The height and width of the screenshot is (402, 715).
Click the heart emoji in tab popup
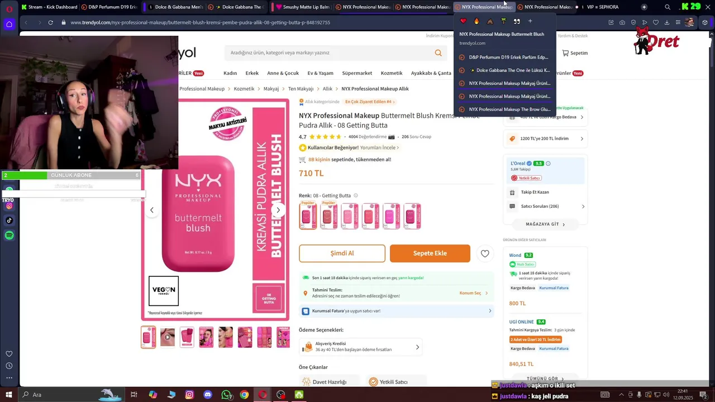pyautogui.click(x=463, y=21)
